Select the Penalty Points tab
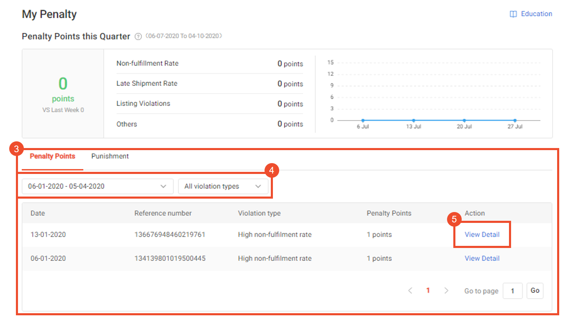This screenshot has height=327, width=568. tap(52, 156)
